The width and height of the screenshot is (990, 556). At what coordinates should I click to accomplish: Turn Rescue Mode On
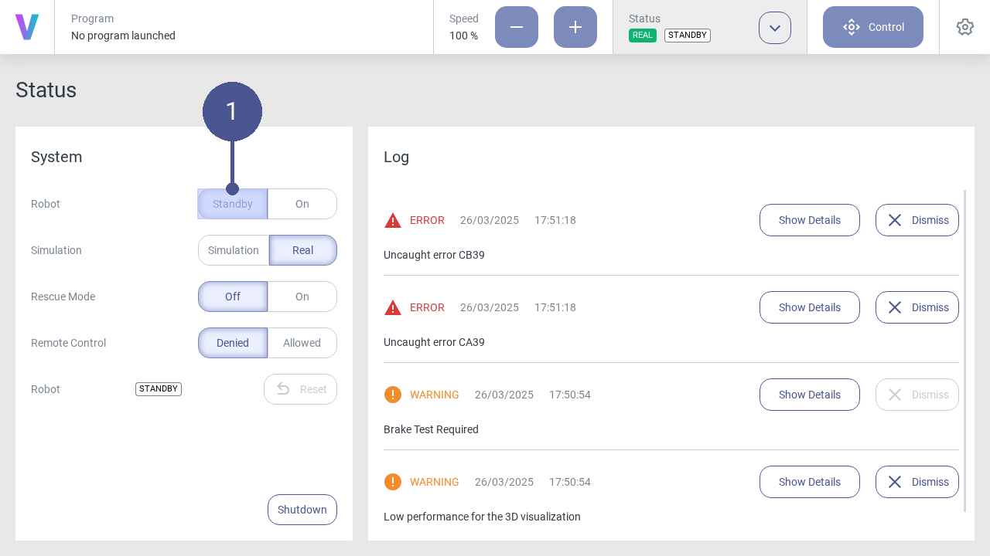pyautogui.click(x=302, y=297)
